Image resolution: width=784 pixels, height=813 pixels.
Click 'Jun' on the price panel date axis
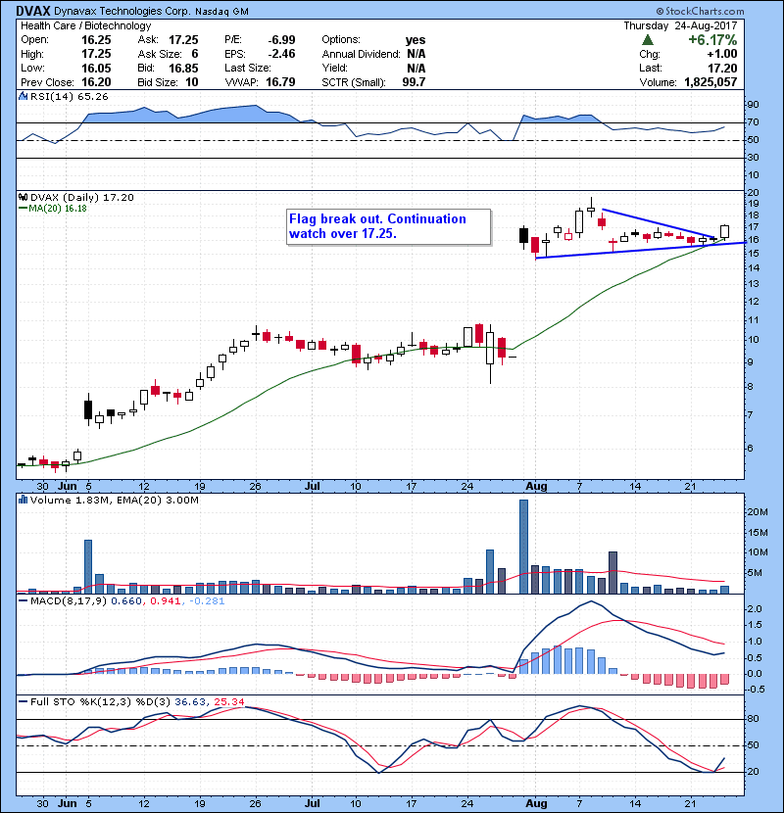click(x=67, y=485)
